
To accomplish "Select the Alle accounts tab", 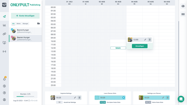I will tap(13, 24).
